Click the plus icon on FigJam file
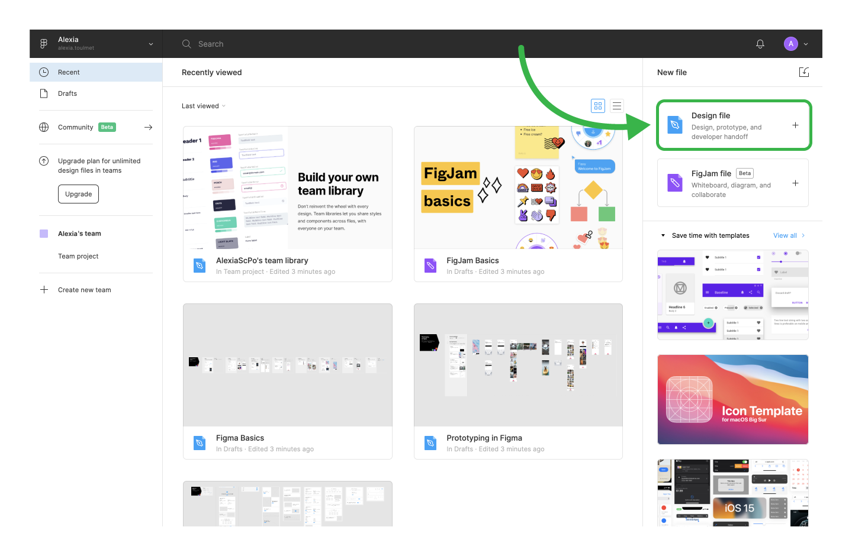Viewport: 852px width, 556px height. 795,183
